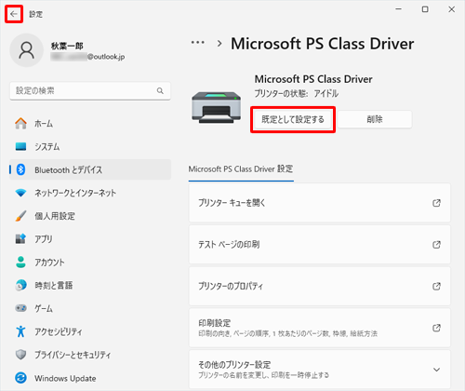Select Microsoft PS Class Driver 設定 tab
This screenshot has width=465, height=391.
pyautogui.click(x=241, y=169)
